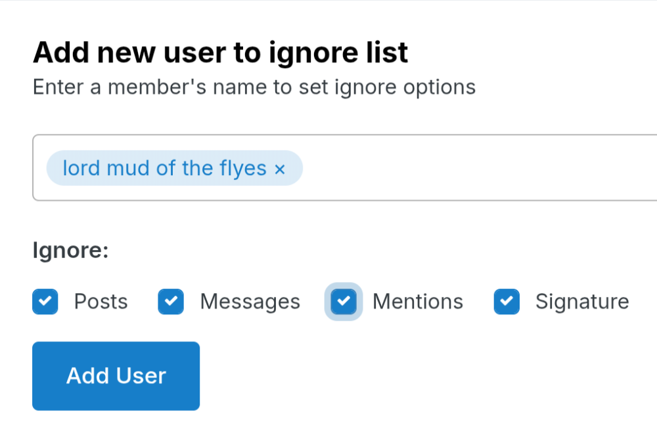Click the checkmark icon beside Signature
The height and width of the screenshot is (435, 657).
tap(507, 302)
